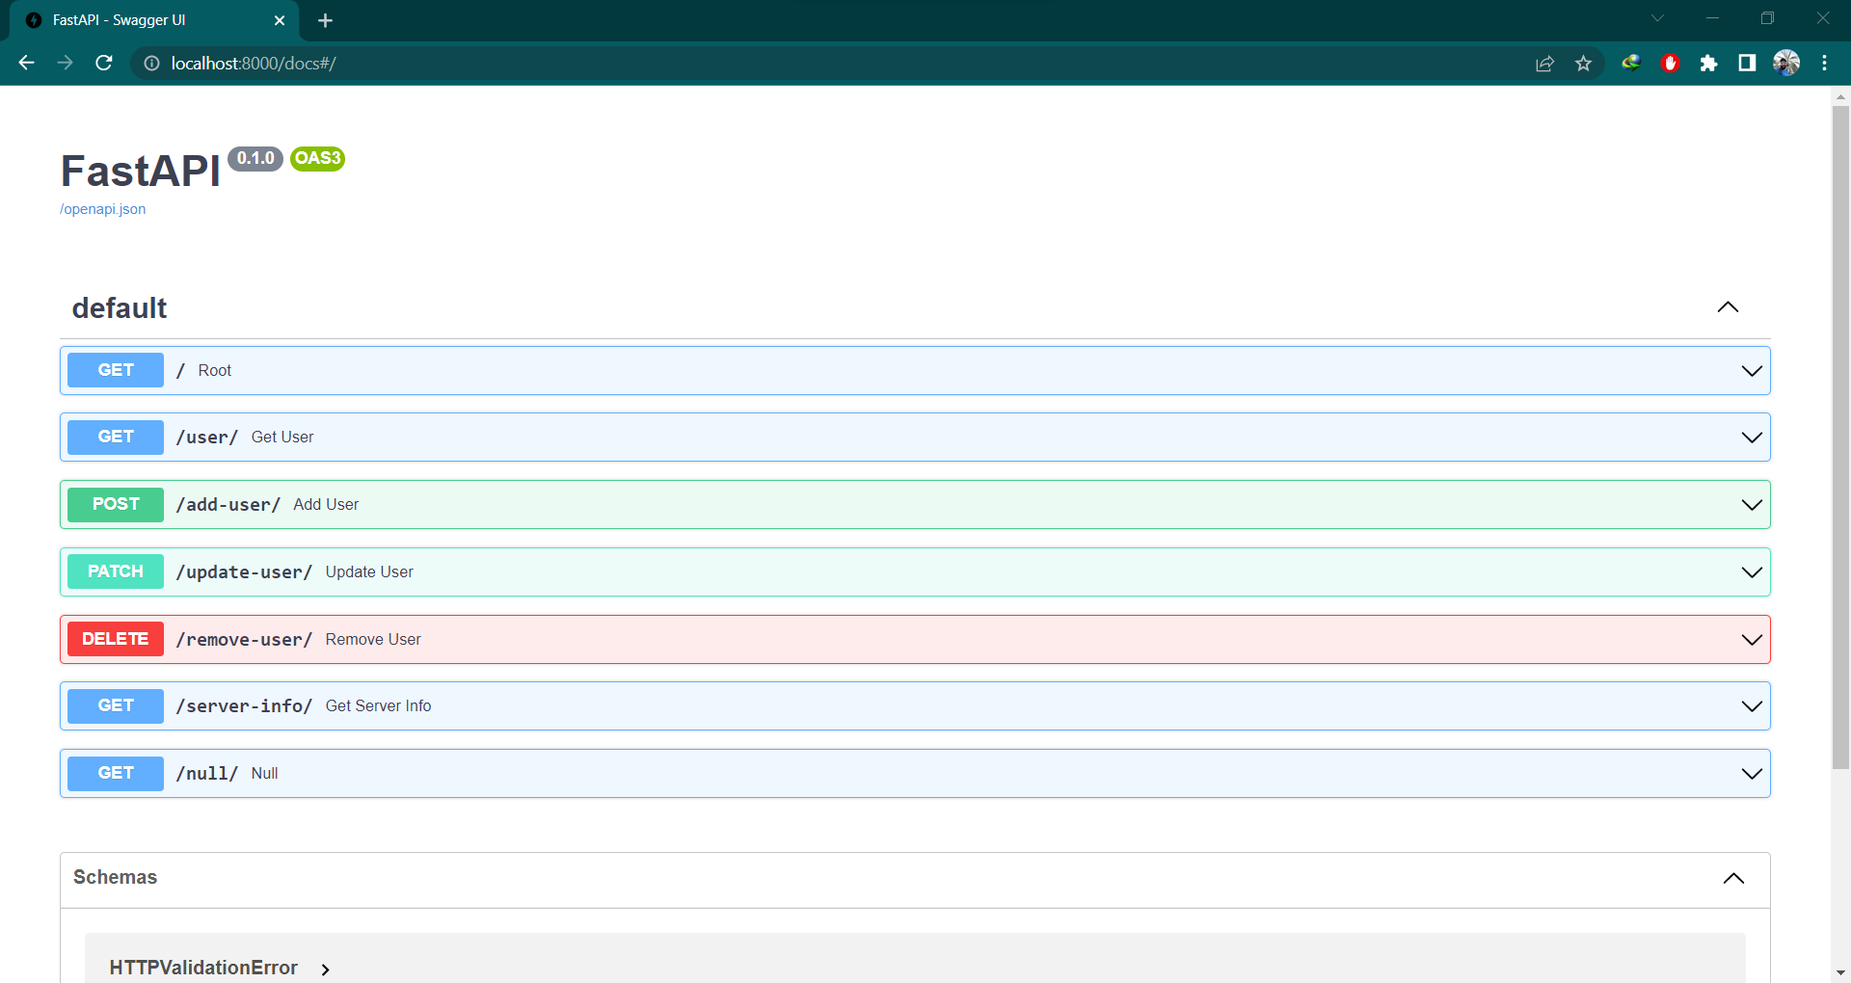The image size is (1851, 983).
Task: Bookmark this page with the star
Action: point(1584,63)
